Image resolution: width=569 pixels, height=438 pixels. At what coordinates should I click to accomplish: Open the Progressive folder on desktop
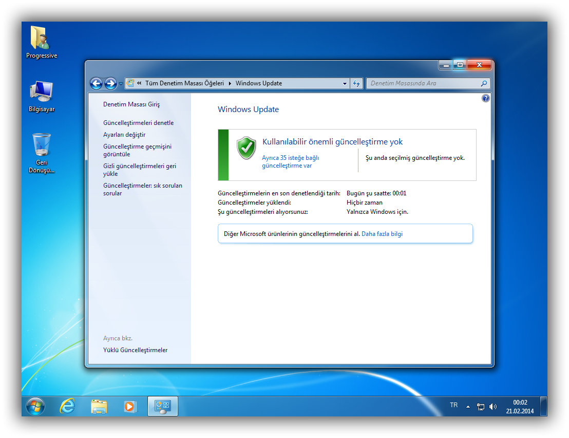42,42
